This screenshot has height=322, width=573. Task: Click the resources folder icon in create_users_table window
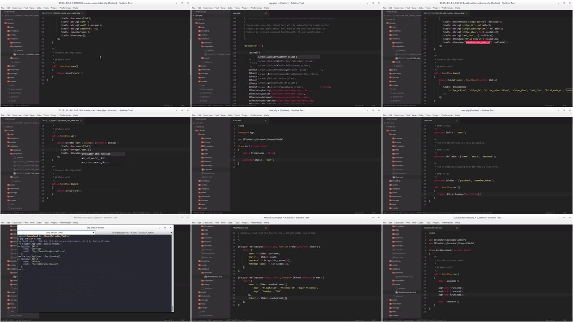[x=8, y=70]
